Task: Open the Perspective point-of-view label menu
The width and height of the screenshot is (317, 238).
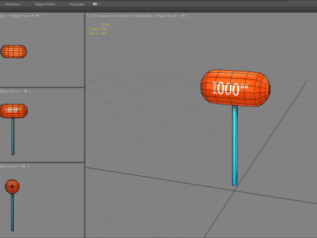Action: (x=106, y=16)
